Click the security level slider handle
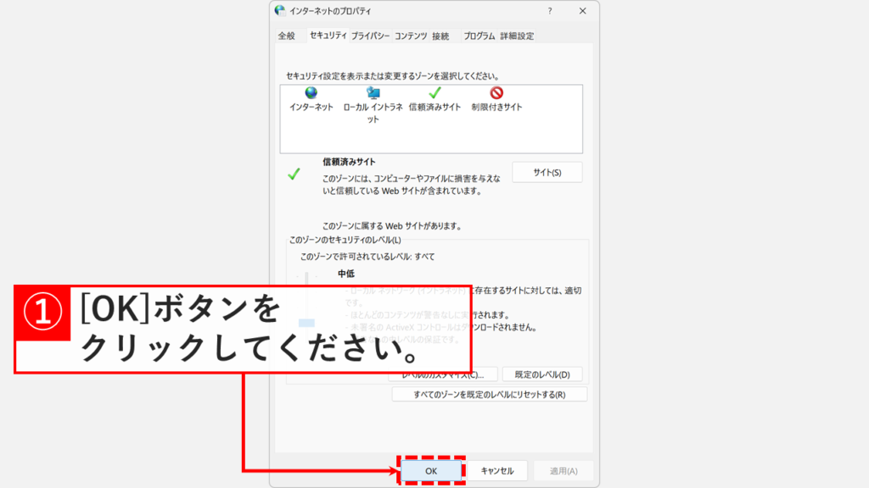The image size is (869, 488). [306, 323]
